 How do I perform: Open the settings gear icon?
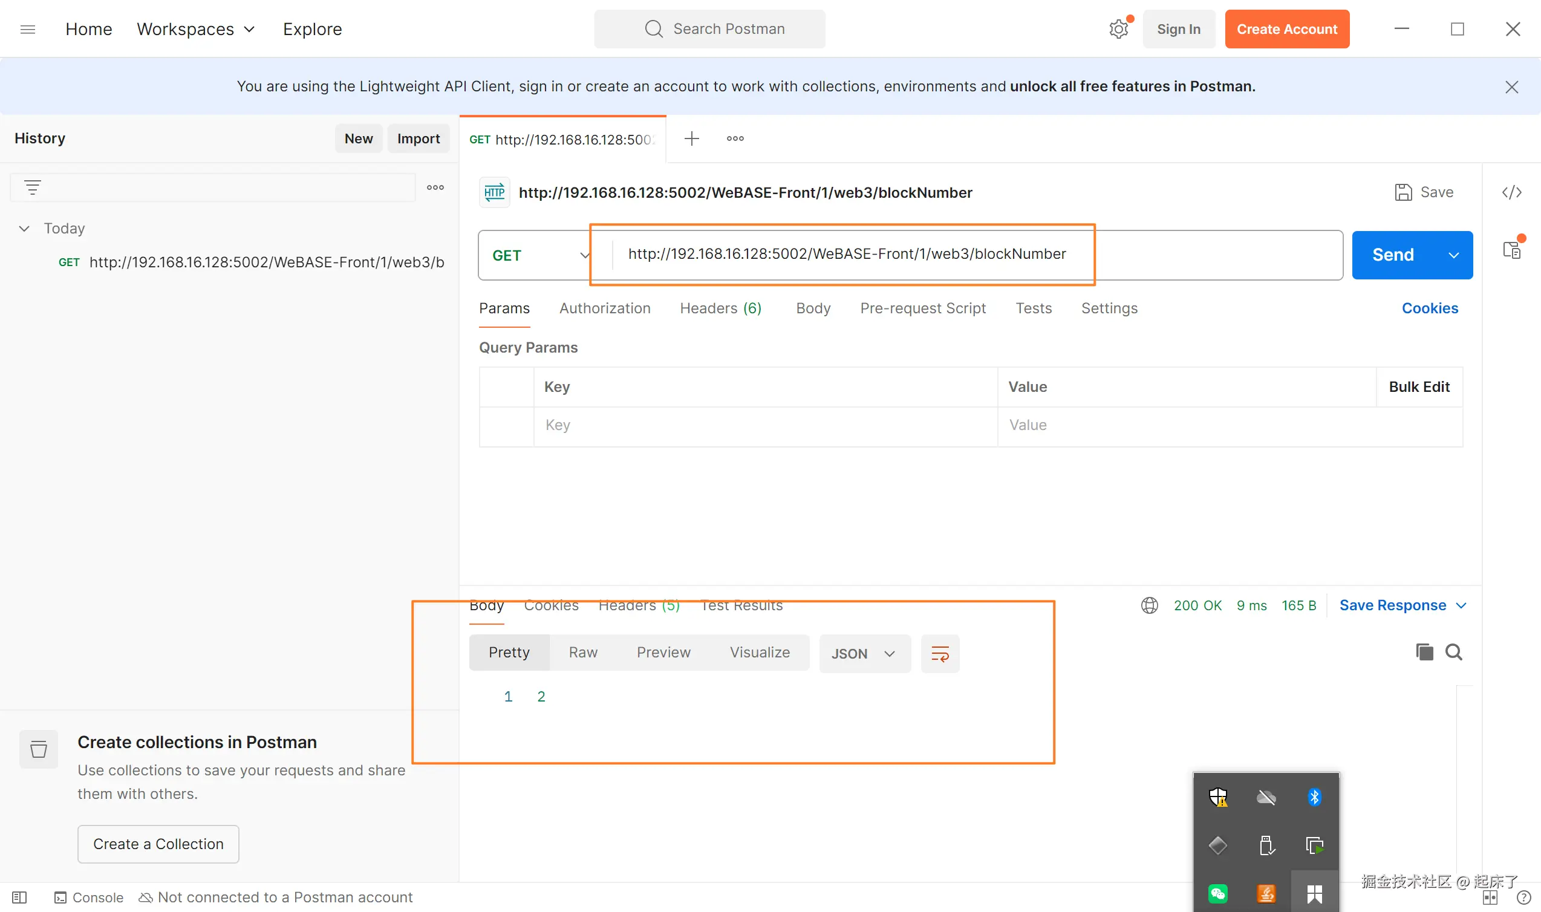coord(1118,29)
